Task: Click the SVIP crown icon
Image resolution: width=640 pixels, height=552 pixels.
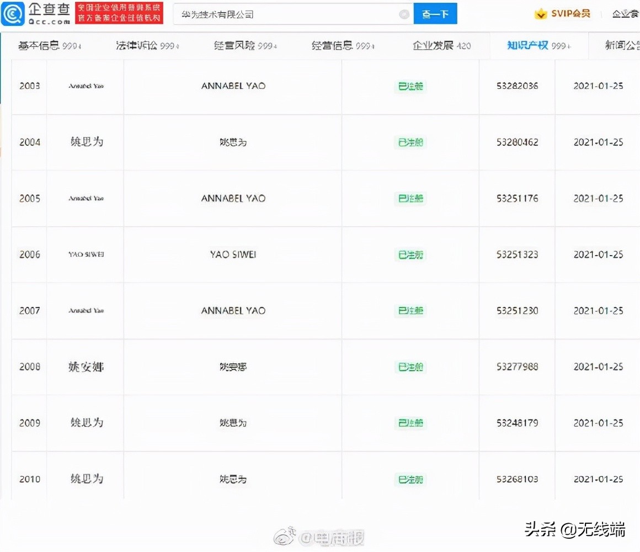Action: coord(541,13)
